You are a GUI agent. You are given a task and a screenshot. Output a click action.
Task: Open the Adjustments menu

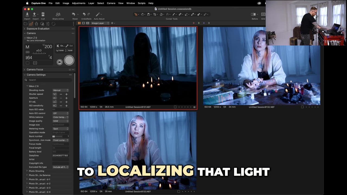pyautogui.click(x=79, y=3)
